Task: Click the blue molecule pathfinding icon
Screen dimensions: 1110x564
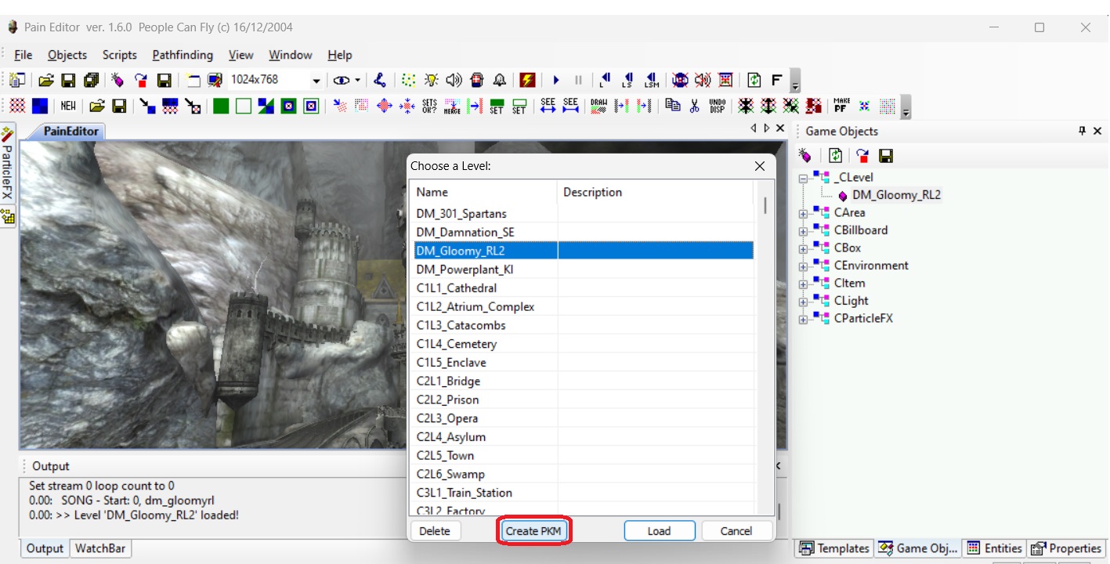Action: (x=378, y=80)
